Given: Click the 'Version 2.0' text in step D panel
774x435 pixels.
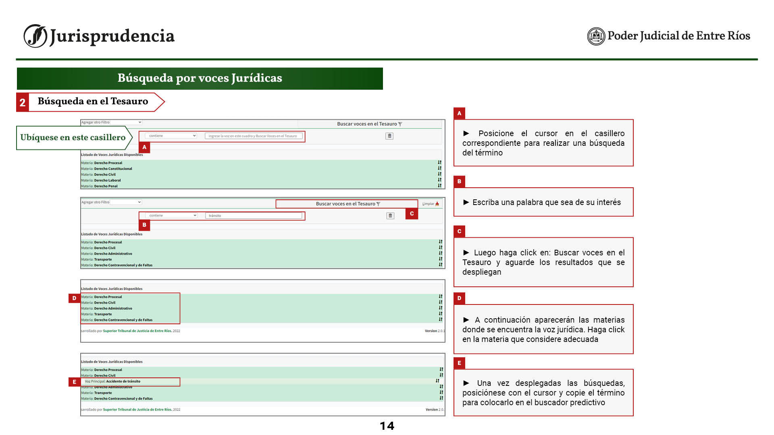Looking at the screenshot, I should point(435,331).
